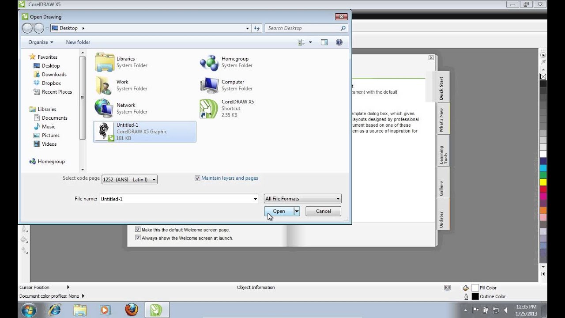The width and height of the screenshot is (565, 318).
Task: Click the Open button
Action: [x=279, y=211]
